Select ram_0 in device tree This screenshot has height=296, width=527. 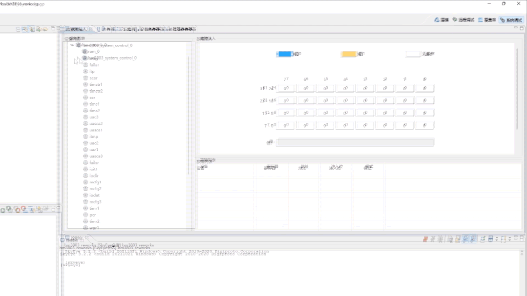click(x=91, y=51)
